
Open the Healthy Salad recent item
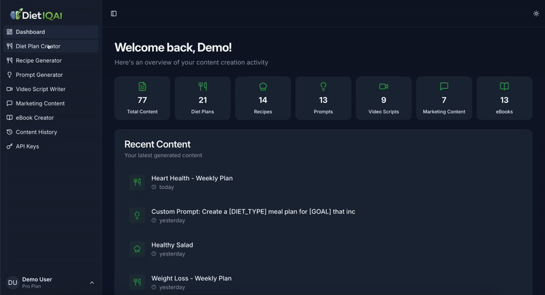click(x=172, y=245)
